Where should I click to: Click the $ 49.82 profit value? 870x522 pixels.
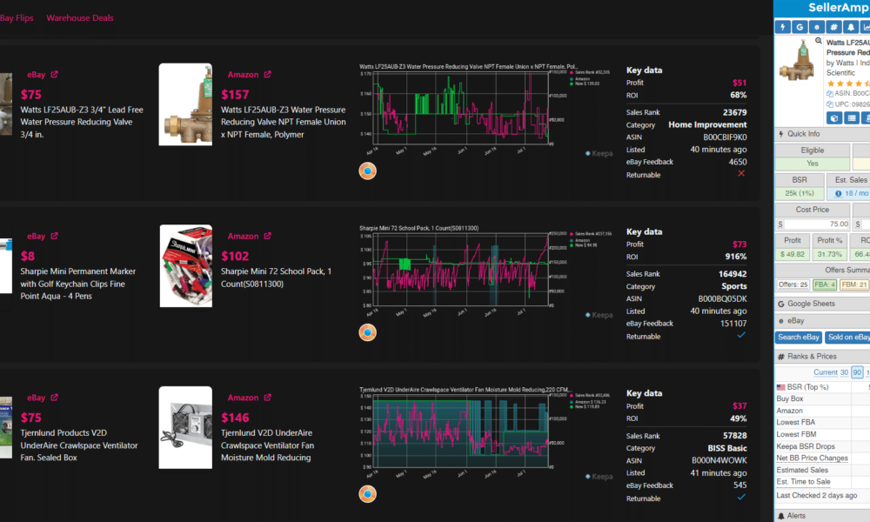[793, 254]
